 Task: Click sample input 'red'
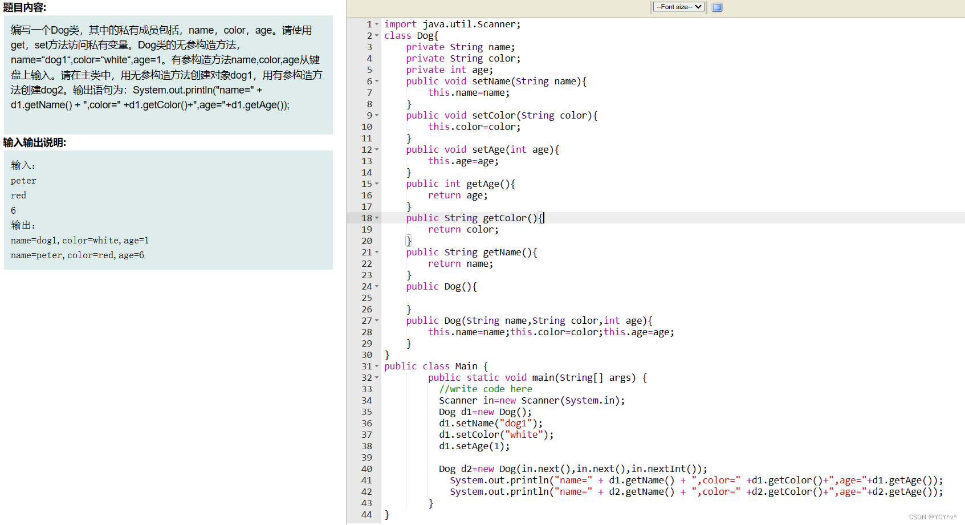(x=18, y=196)
